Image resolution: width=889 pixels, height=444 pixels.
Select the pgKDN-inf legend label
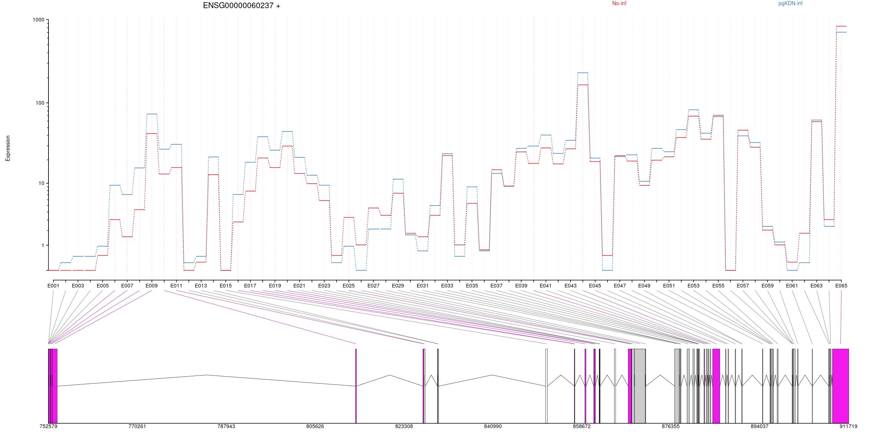790,3
